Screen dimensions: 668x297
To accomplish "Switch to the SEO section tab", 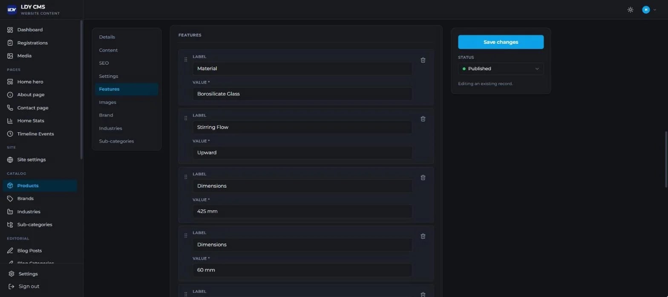I will (x=127, y=63).
